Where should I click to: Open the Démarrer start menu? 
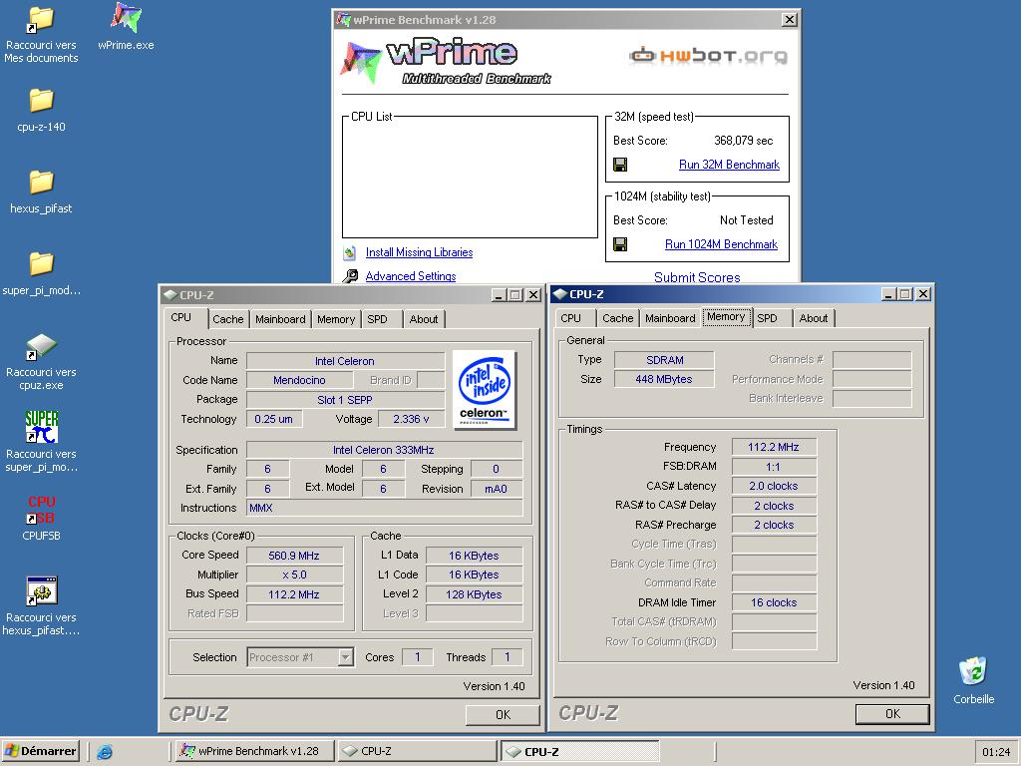(x=40, y=751)
